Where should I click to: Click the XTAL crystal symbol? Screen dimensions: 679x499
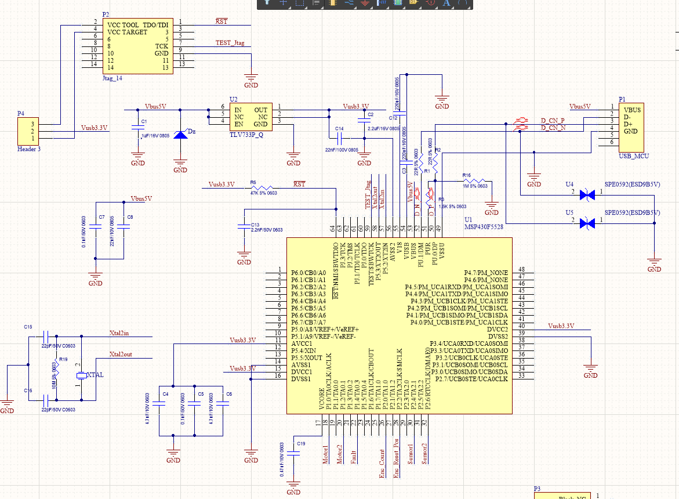81,375
